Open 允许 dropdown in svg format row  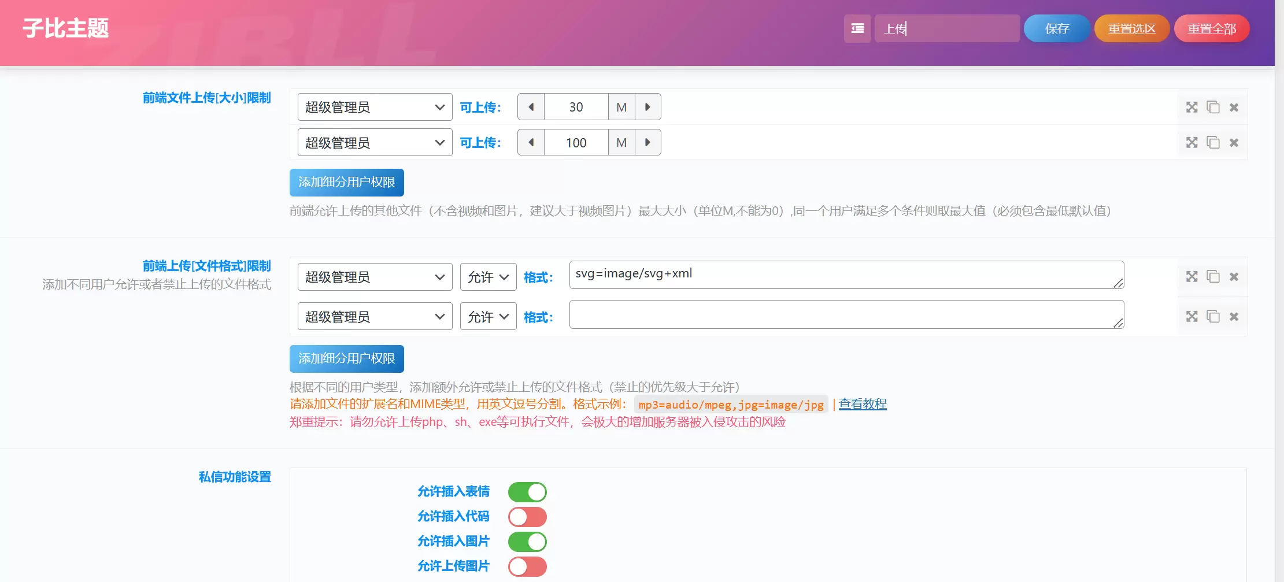point(488,277)
